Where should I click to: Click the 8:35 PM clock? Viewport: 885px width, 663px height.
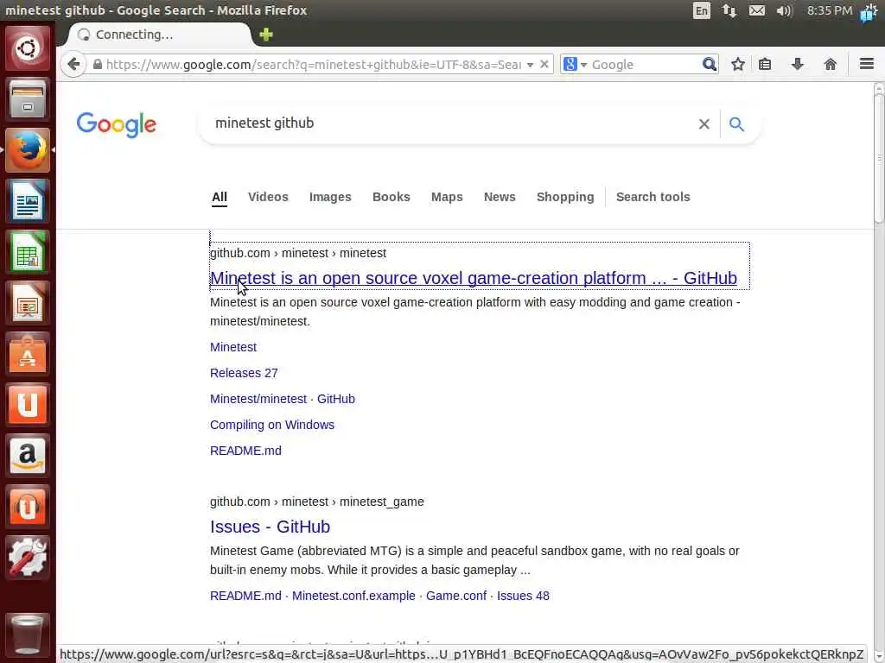(829, 10)
